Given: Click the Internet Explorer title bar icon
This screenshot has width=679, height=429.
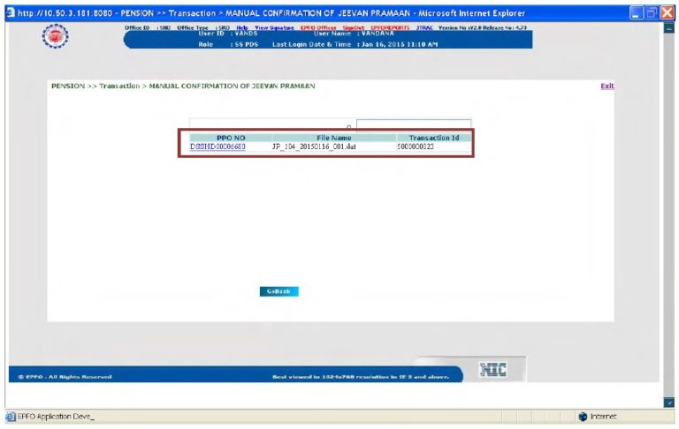Looking at the screenshot, I should [9, 13].
